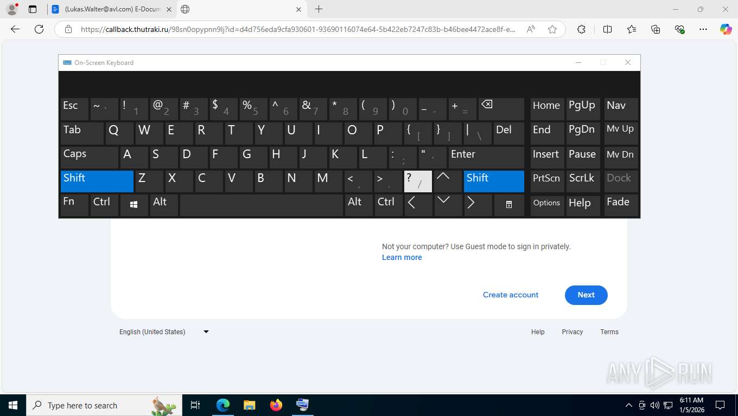This screenshot has width=738, height=416.
Task: Toggle Caps lock key
Action: point(89,157)
